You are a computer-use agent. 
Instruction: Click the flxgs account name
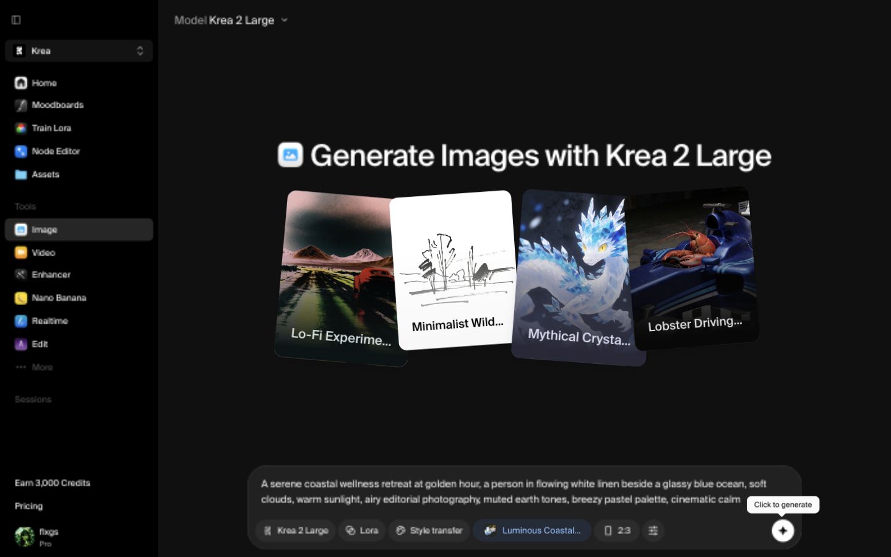(x=49, y=532)
